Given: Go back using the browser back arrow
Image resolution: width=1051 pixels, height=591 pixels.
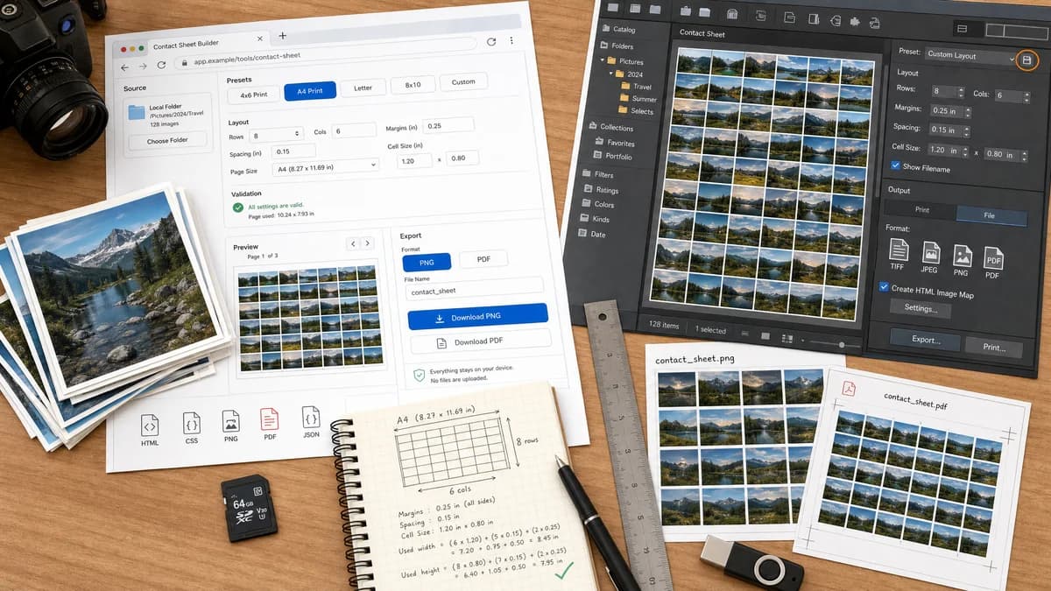Looking at the screenshot, I should pos(124,67).
